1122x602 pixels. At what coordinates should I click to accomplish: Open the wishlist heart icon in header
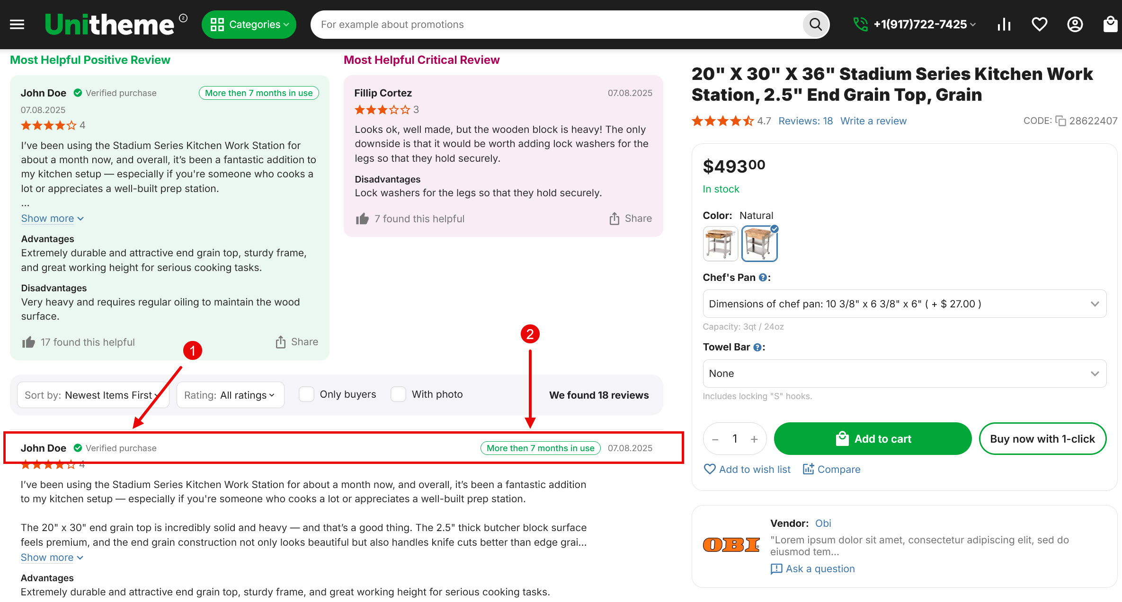tap(1039, 25)
